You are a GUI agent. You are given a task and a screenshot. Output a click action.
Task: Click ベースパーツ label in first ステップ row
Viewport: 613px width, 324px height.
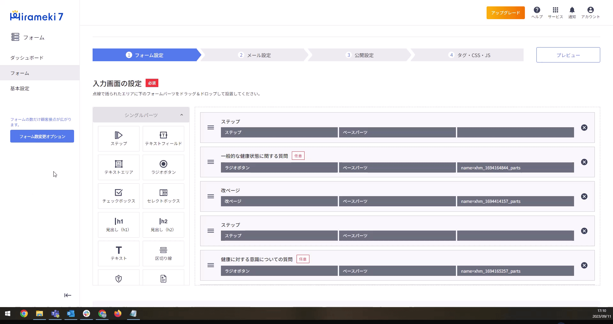397,132
